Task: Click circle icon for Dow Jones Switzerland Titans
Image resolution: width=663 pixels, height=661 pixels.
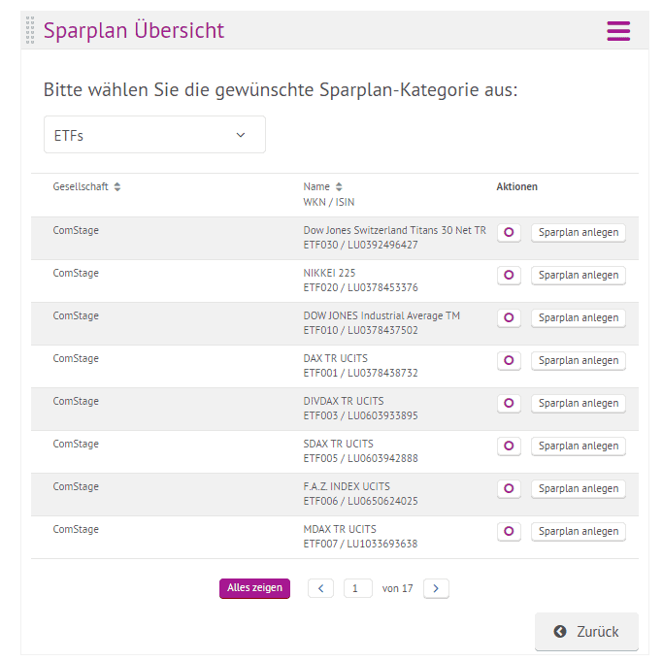Action: coord(509,233)
